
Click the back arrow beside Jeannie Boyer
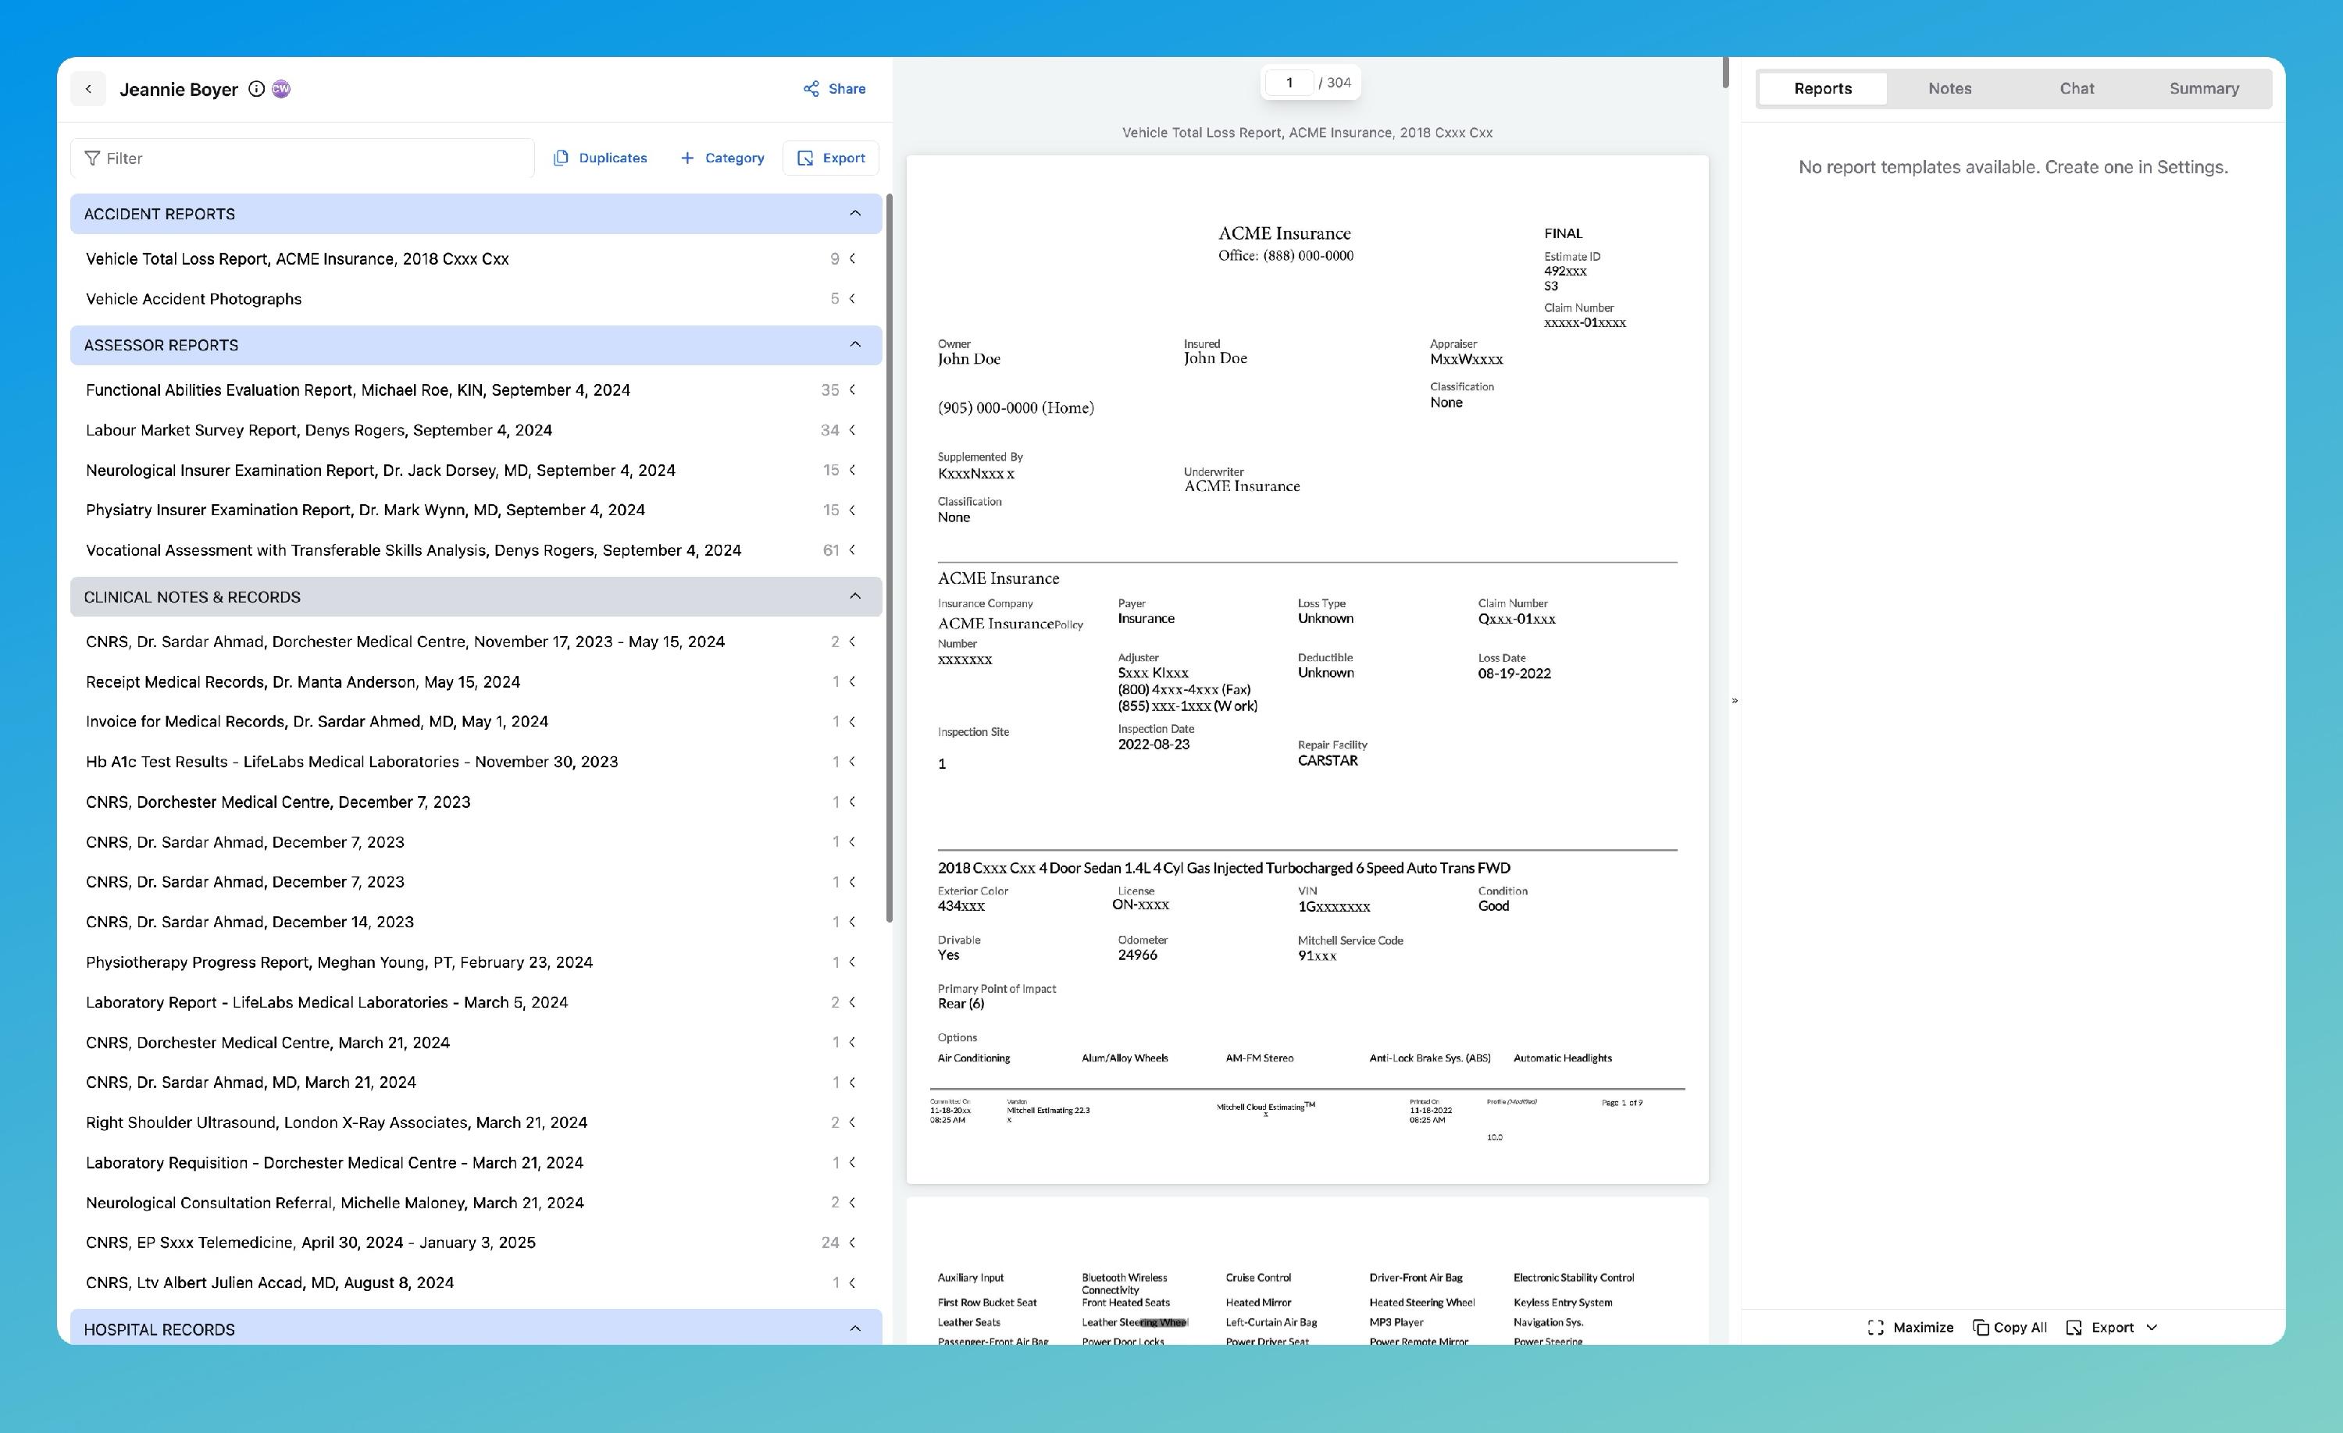88,89
